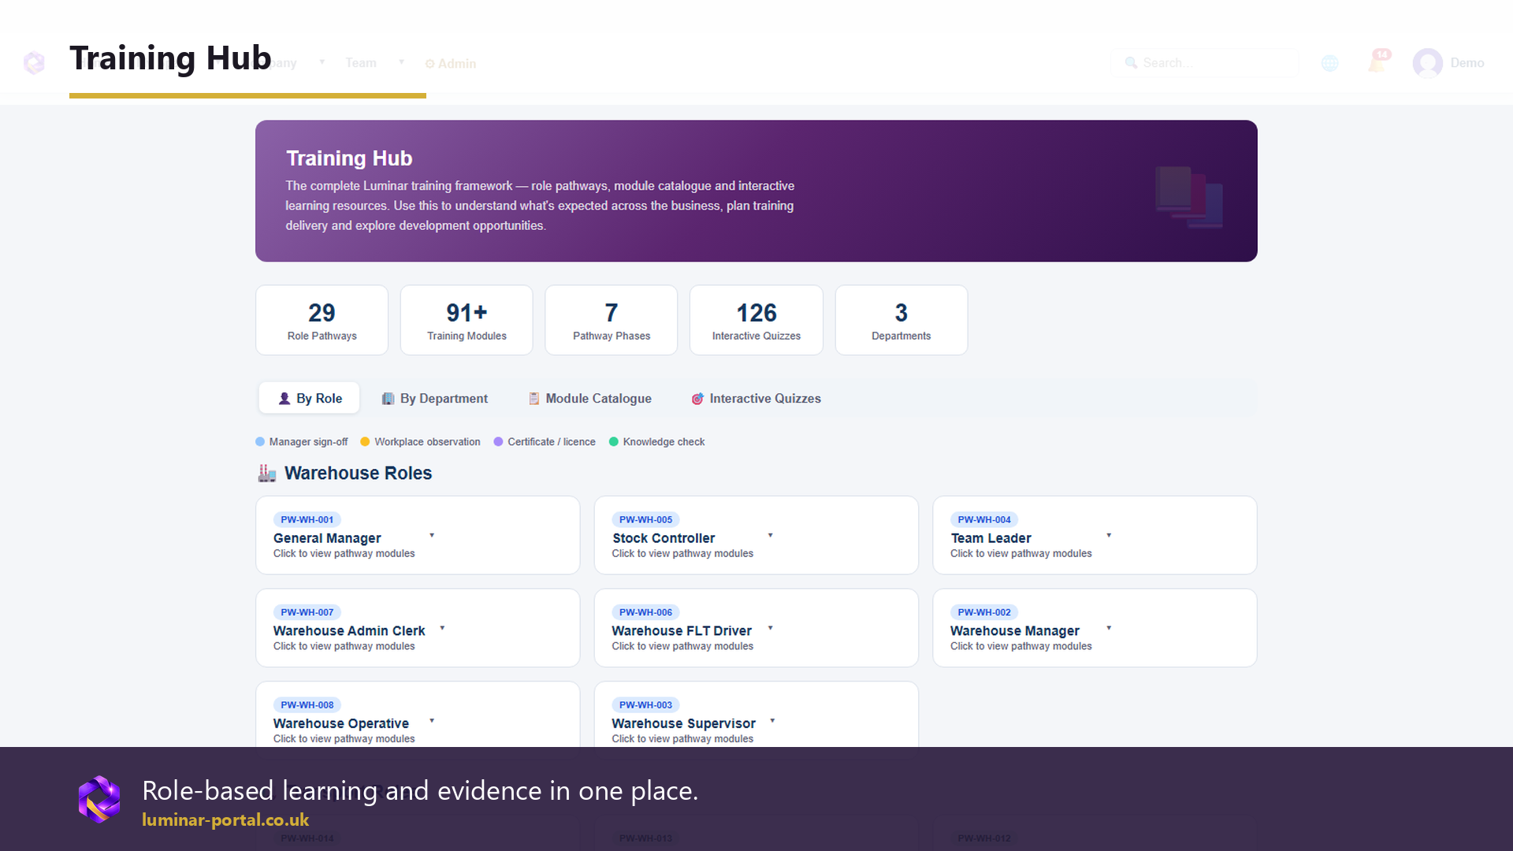Click the search magnifier icon
Image resolution: width=1513 pixels, height=851 pixels.
coord(1131,63)
